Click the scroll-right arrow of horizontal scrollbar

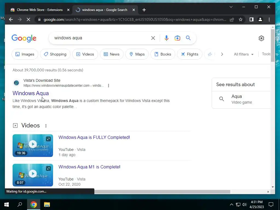(268, 192)
